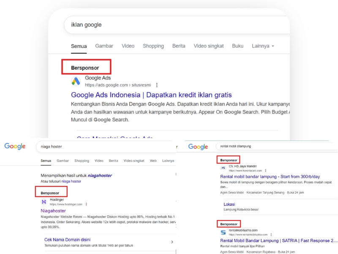Select Video singkat tab in top search
Image resolution: width=338 pixels, height=254 pixels.
click(209, 46)
